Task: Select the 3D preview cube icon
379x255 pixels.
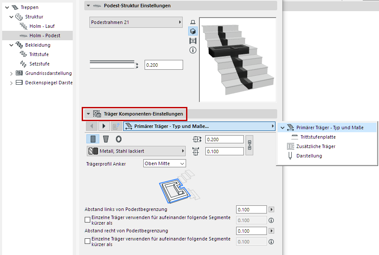Action: point(192,31)
